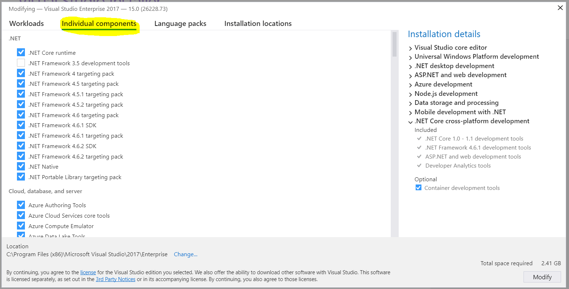Switch to the Language packs tab
The image size is (569, 289).
click(x=180, y=23)
